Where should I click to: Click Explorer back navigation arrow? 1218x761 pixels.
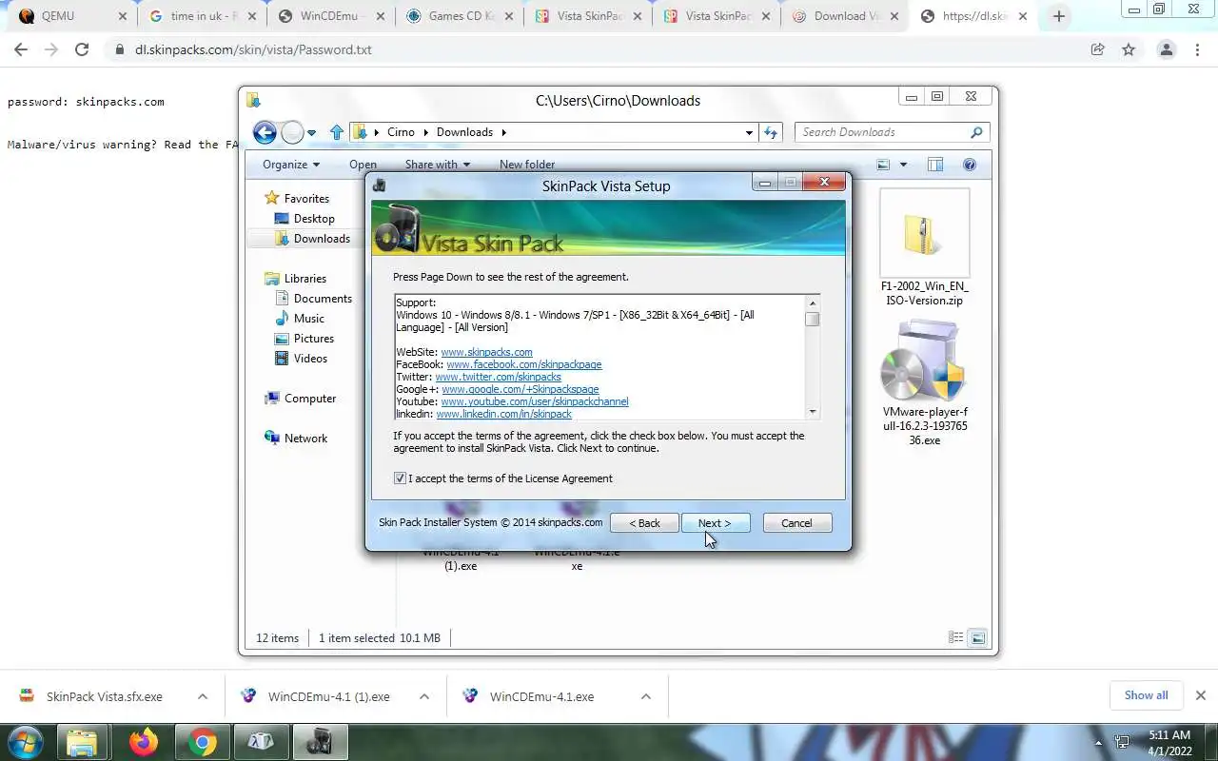point(265,132)
